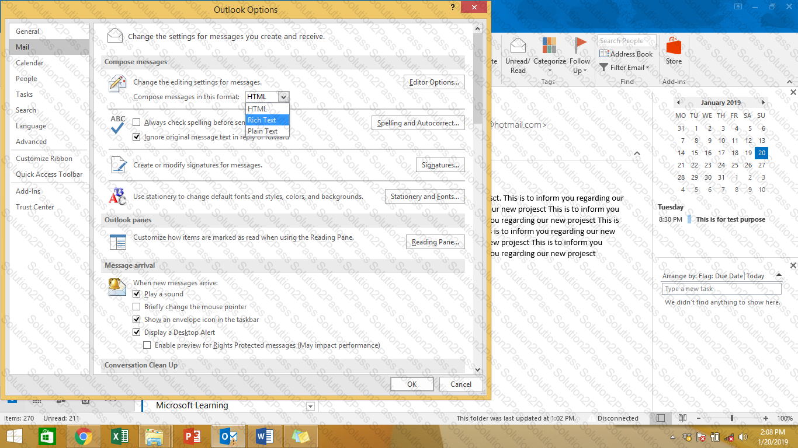Open Windows Store from the taskbar

pos(47,436)
